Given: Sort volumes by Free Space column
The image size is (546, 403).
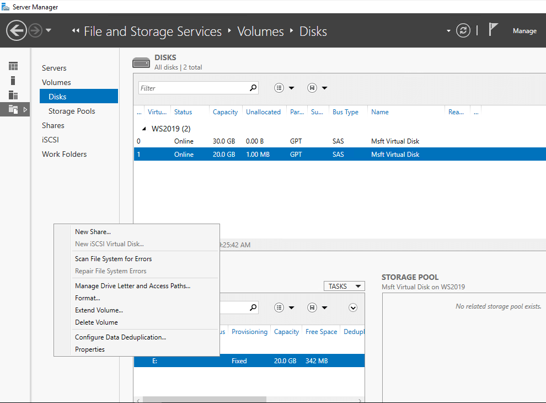Looking at the screenshot, I should pos(321,332).
